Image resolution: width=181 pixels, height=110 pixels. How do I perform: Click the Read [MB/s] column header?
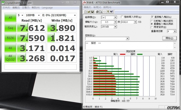pyautogui.click(x=31, y=21)
